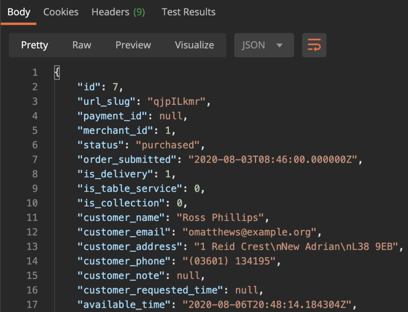This screenshot has width=408, height=312.
Task: Click the "id" key on line 2
Action: (89, 87)
